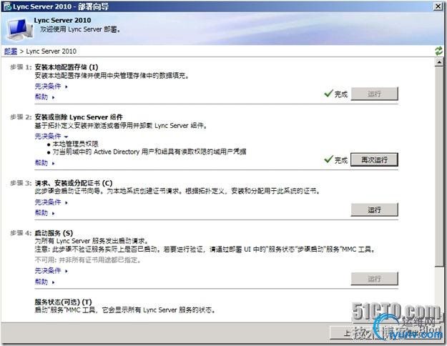Click the title bar application icon
The width and height of the screenshot is (447, 346).
click(7, 6)
